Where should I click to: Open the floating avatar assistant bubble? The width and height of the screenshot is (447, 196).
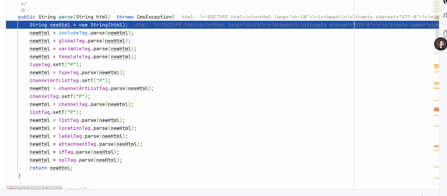point(441,44)
